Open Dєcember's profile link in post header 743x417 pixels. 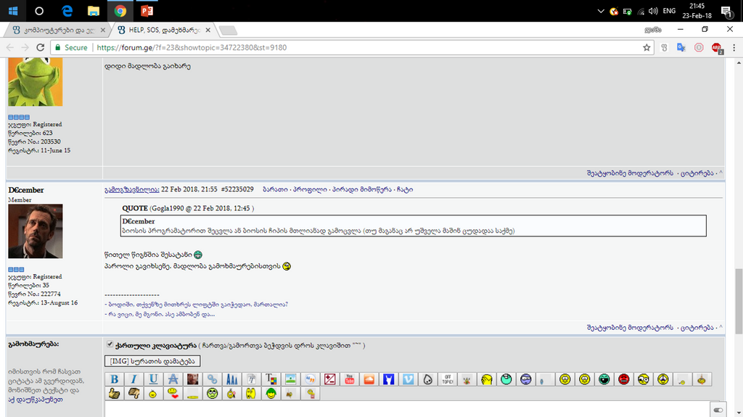click(x=310, y=189)
